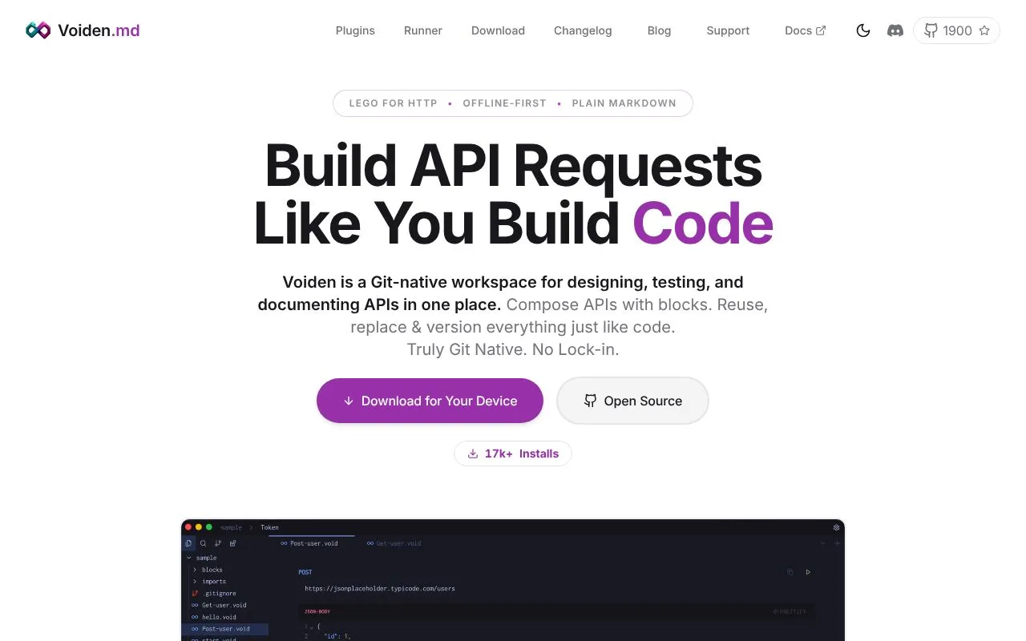Switch to the Get-user.void tab
Screen dimensions: 1026x641
click(x=394, y=543)
